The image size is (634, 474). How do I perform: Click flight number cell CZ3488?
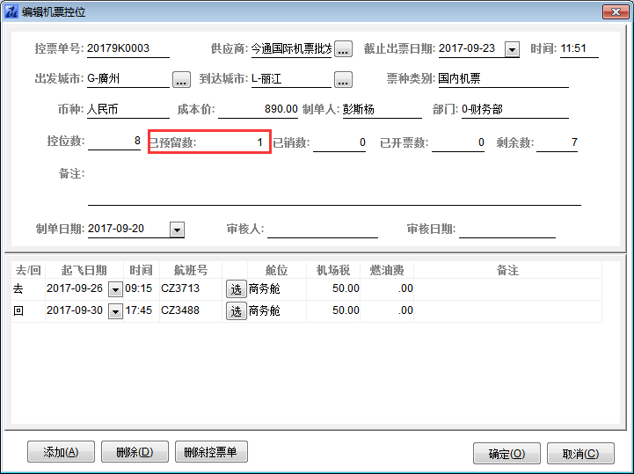click(x=191, y=311)
